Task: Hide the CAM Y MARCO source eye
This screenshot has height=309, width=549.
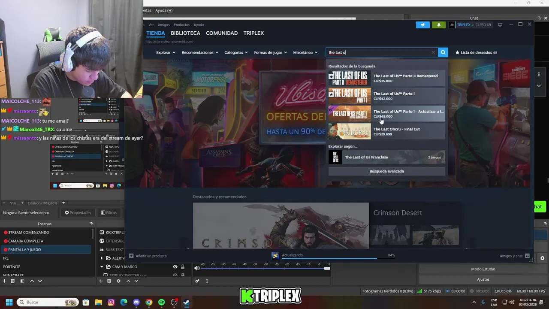Action: (175, 267)
